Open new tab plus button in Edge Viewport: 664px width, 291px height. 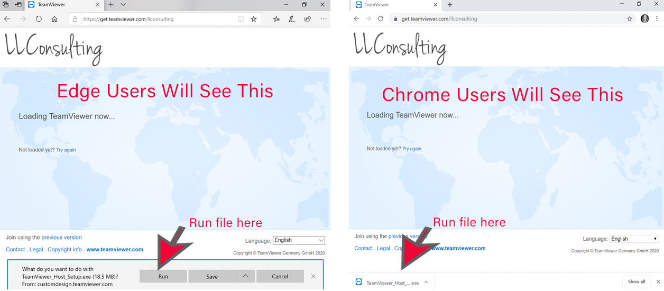(111, 5)
